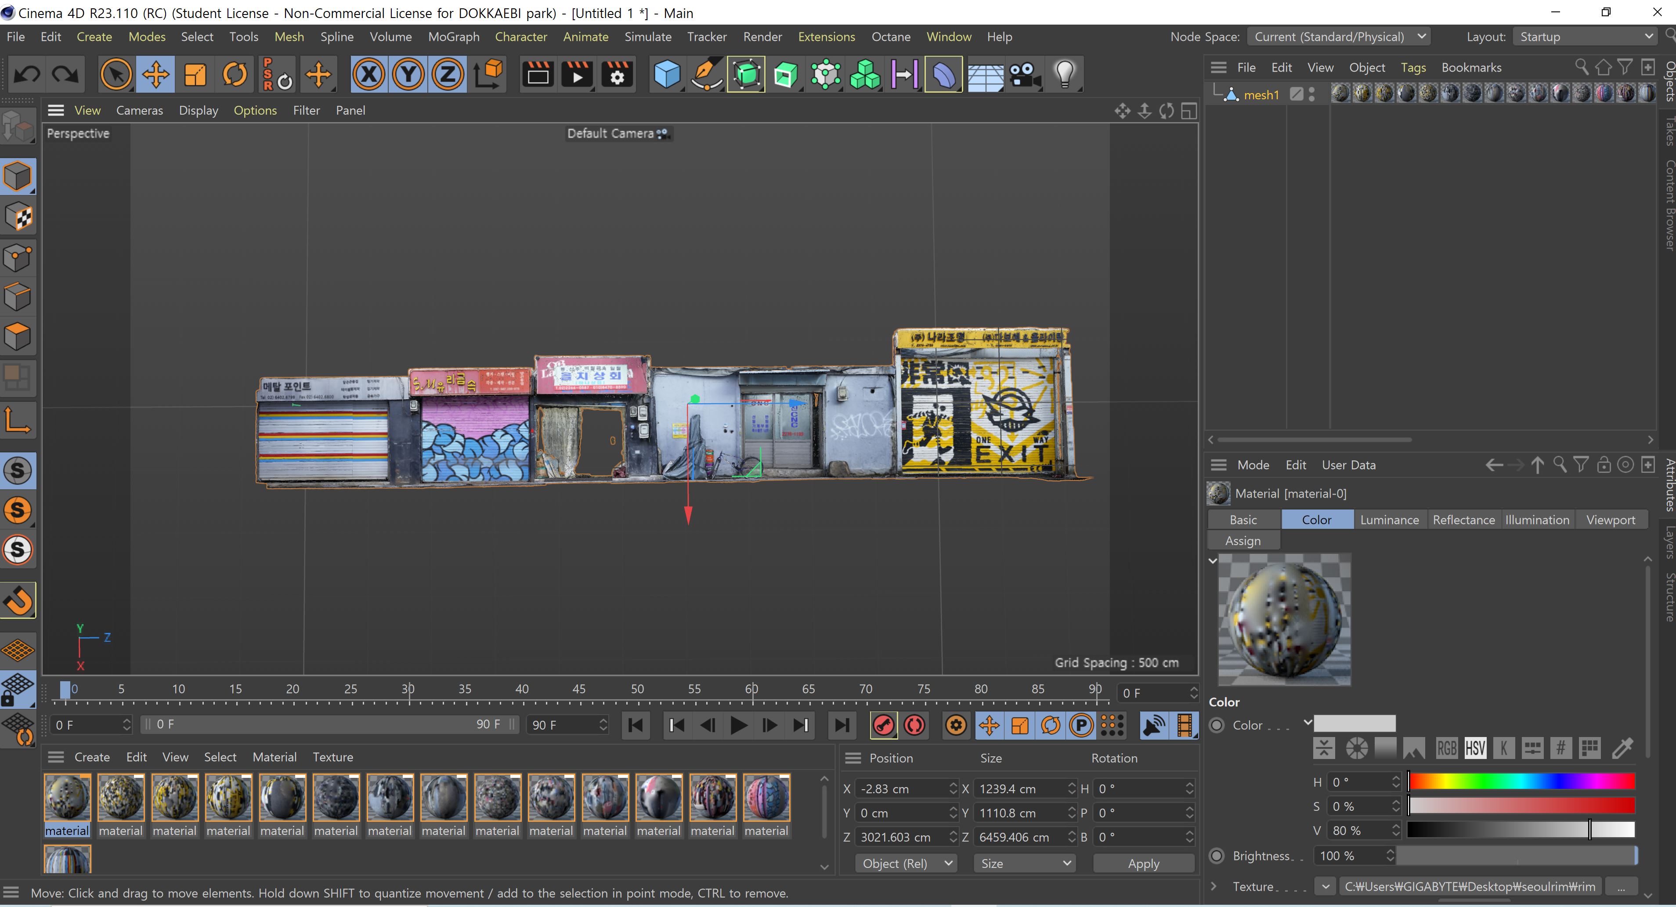Click the Redo arrow icon

(x=65, y=74)
